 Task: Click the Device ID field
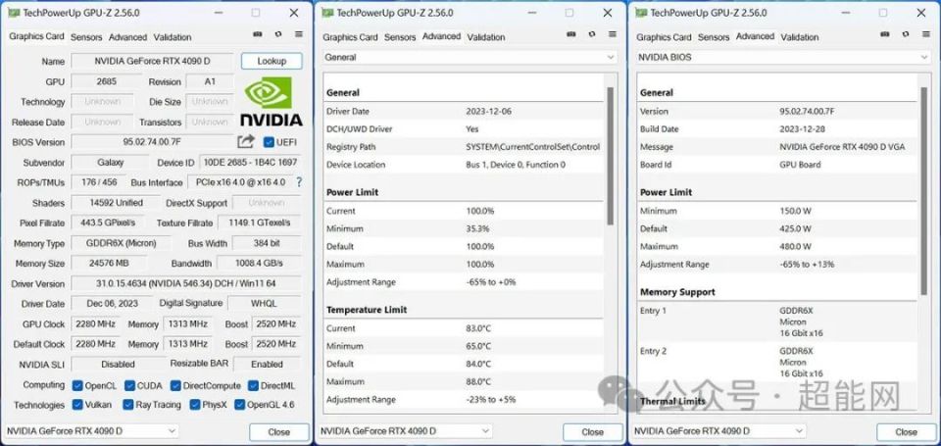[x=250, y=162]
